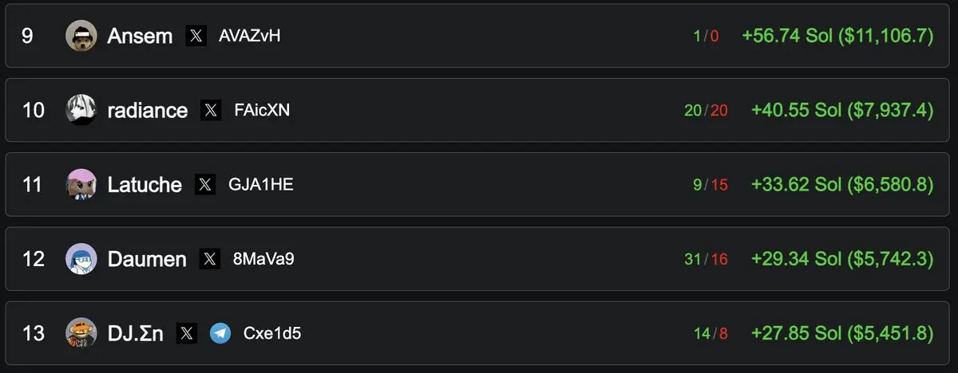
Task: Open radiance's X profile icon
Action: click(211, 110)
